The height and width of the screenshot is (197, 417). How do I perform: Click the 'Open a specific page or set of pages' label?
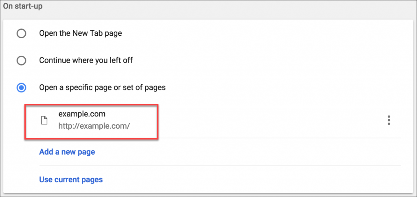pos(102,87)
